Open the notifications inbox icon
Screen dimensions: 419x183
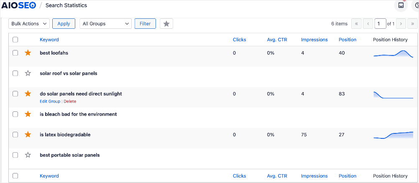pos(401,5)
